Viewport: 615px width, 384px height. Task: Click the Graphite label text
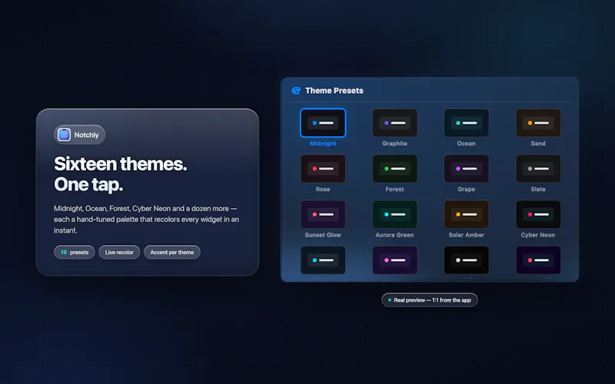click(394, 144)
